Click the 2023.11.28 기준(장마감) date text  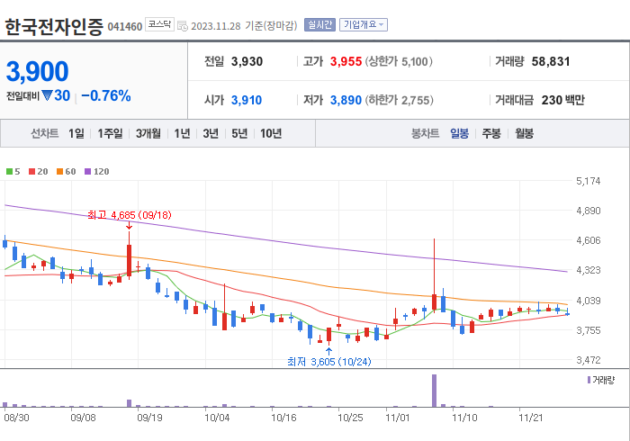244,26
